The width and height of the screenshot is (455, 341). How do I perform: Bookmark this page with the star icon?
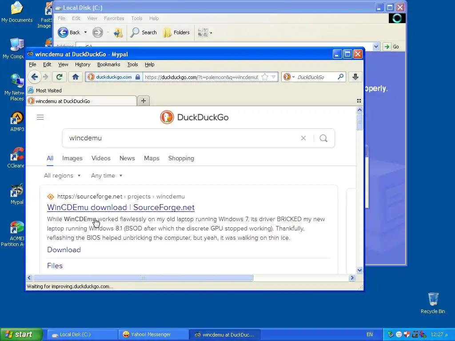click(x=265, y=77)
